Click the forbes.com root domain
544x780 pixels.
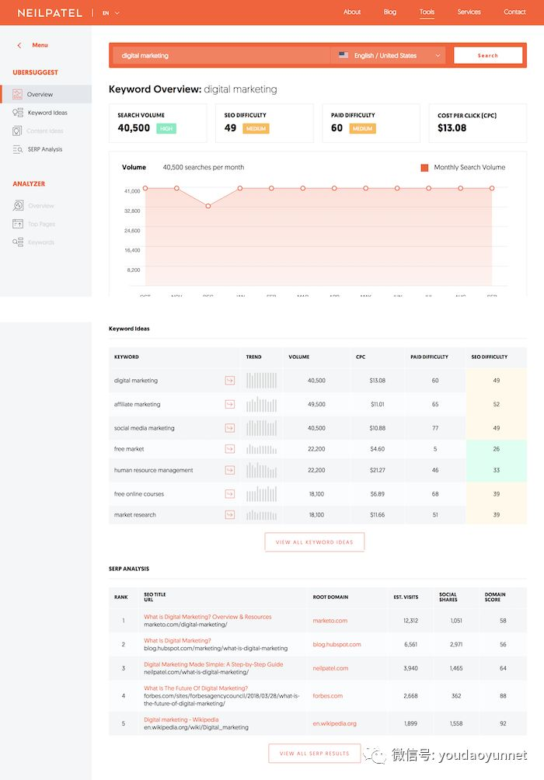pyautogui.click(x=327, y=696)
